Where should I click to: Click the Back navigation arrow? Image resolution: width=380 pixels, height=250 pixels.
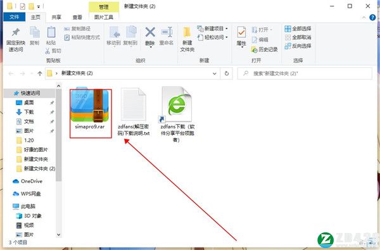[x=11, y=73]
